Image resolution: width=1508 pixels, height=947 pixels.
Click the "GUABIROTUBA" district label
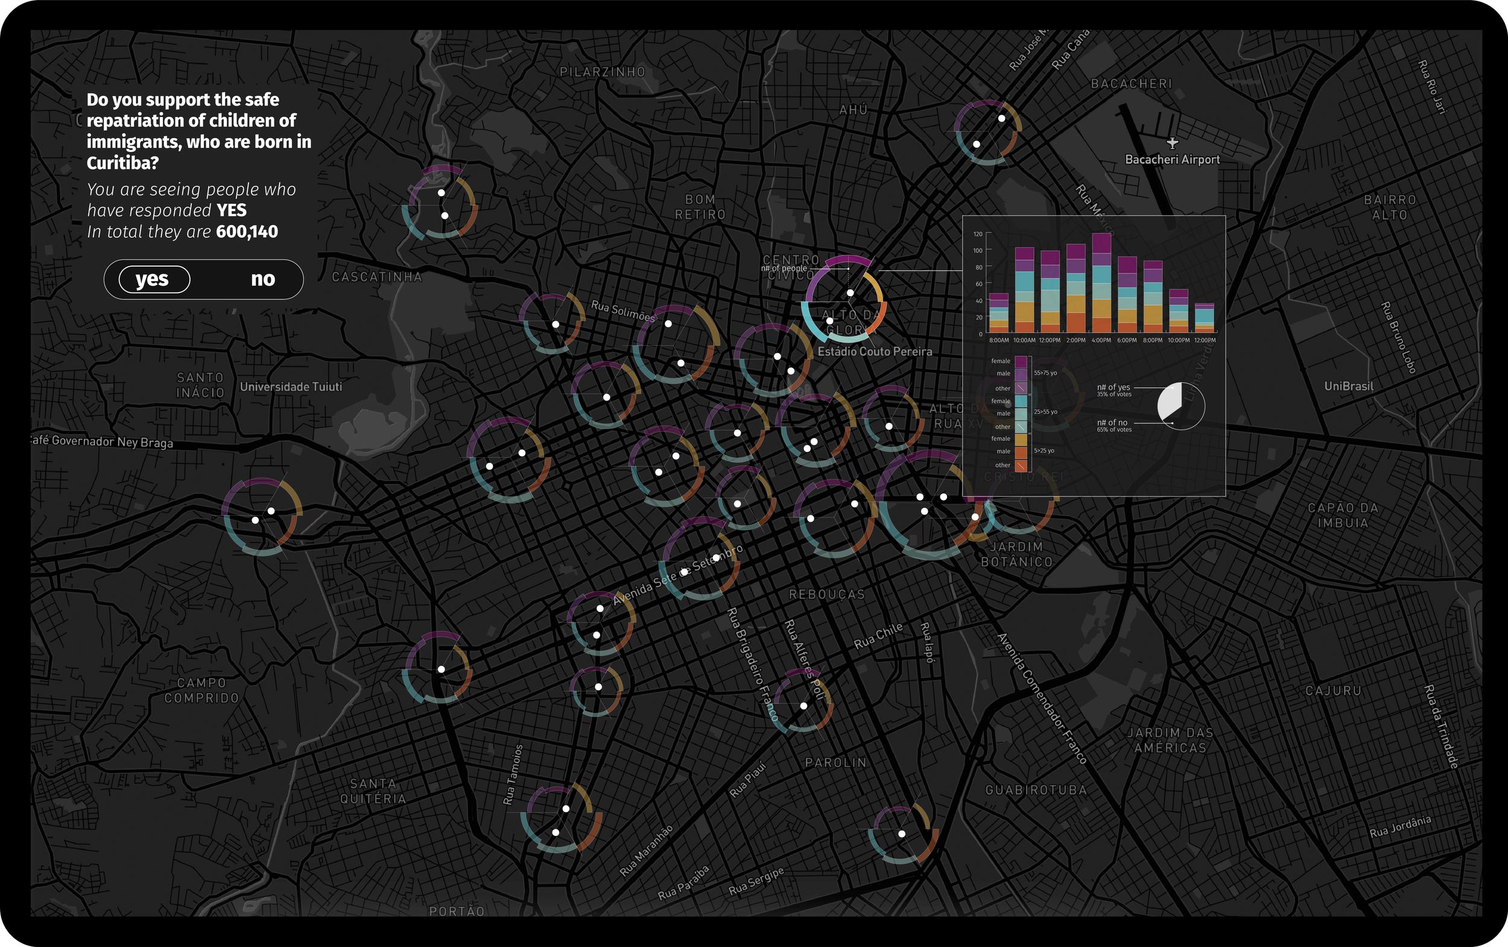(x=1036, y=790)
